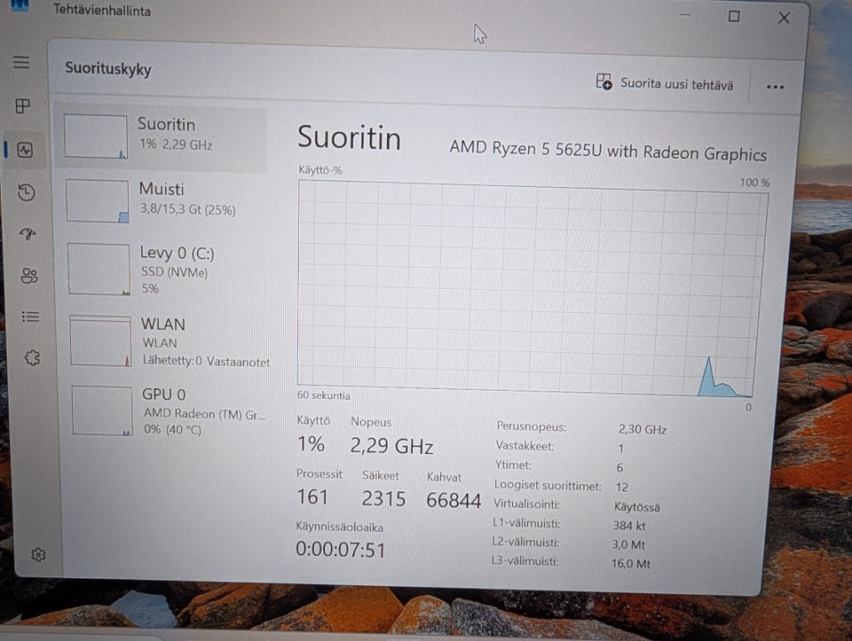Click the AMD Ryzen 5 5625U processor name
The width and height of the screenshot is (852, 641).
(608, 150)
